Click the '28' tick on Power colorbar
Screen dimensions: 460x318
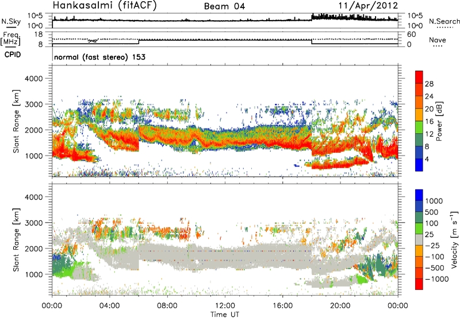tap(429, 84)
